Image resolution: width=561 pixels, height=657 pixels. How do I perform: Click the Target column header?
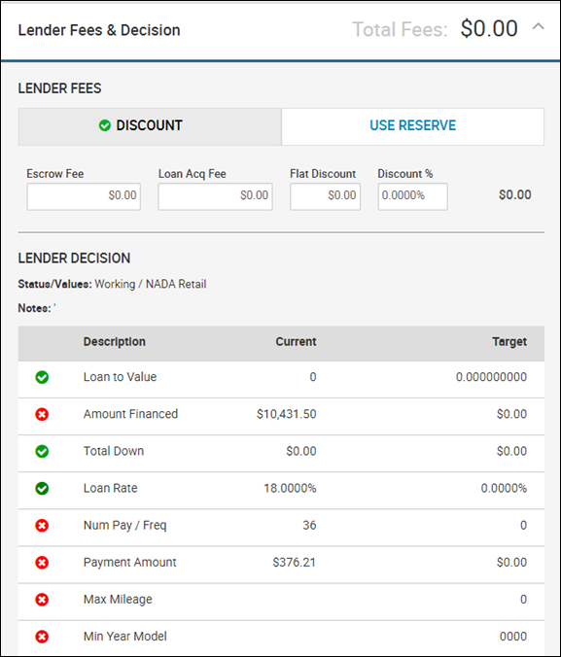tap(509, 342)
